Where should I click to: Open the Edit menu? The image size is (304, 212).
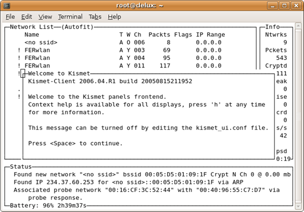point(26,17)
